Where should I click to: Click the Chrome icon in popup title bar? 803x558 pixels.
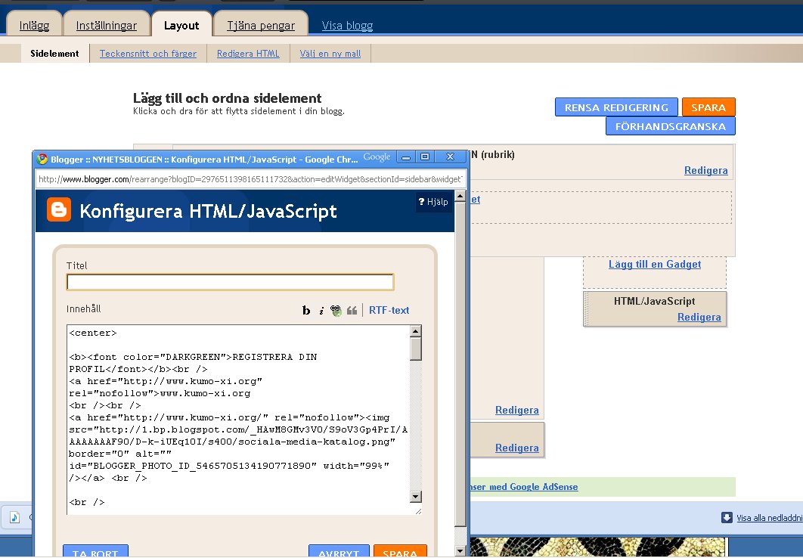pos(42,160)
